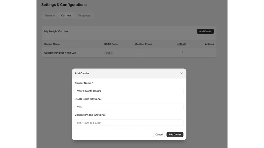The height and width of the screenshot is (148, 264).
Task: Confirm with the dialog's Add Carrier button
Action: pos(175,135)
